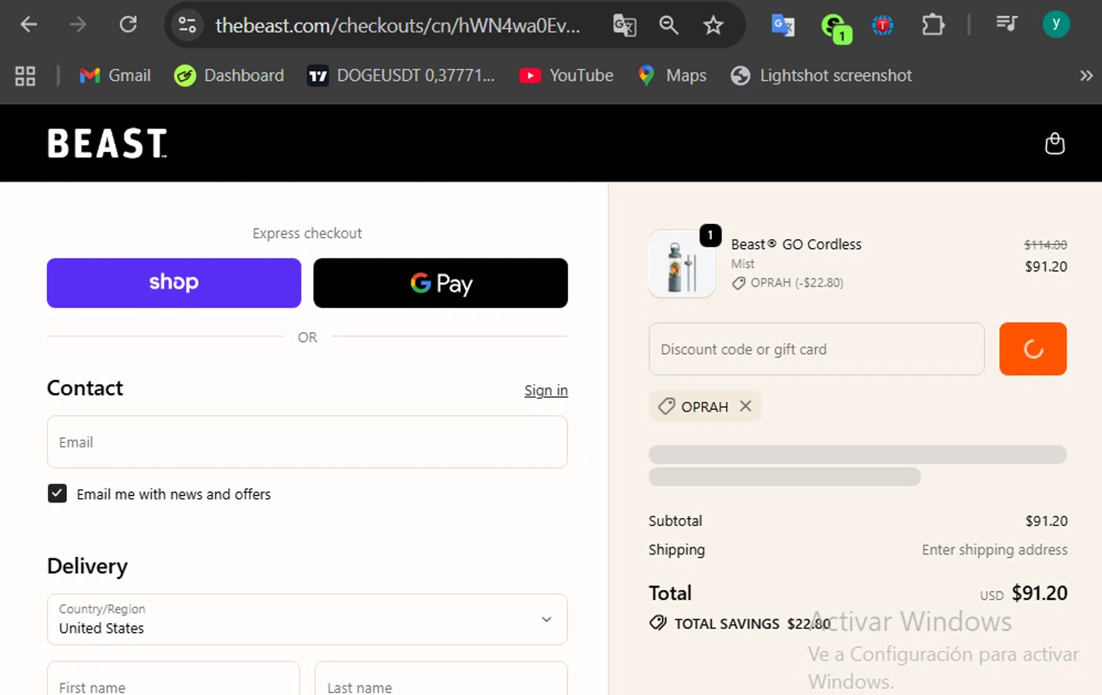Open the DOGEUSDT TradingView bookmark
This screenshot has height=695, width=1102.
pos(401,76)
